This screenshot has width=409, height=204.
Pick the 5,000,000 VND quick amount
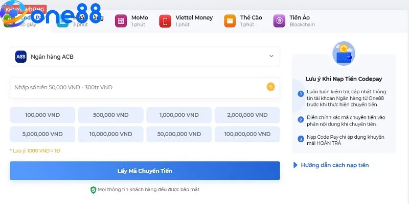point(42,134)
